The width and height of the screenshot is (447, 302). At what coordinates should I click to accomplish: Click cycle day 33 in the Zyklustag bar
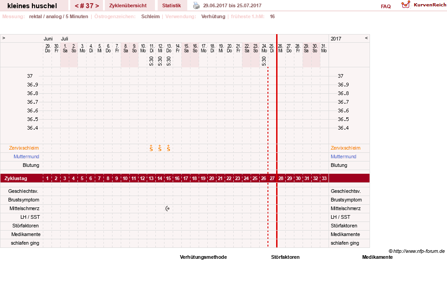pos(324,178)
